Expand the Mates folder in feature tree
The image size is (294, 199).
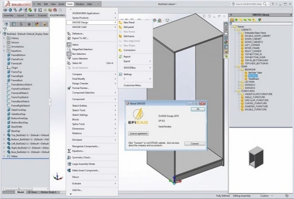[4, 156]
